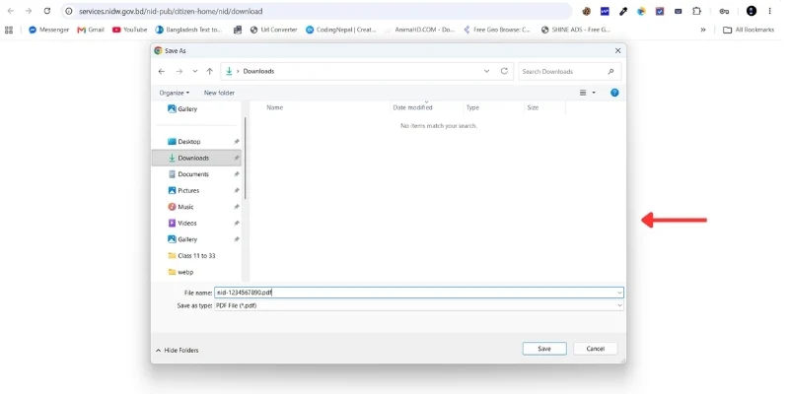Click the search magnifier in Search Downloads
This screenshot has width=789, height=394.
(610, 71)
